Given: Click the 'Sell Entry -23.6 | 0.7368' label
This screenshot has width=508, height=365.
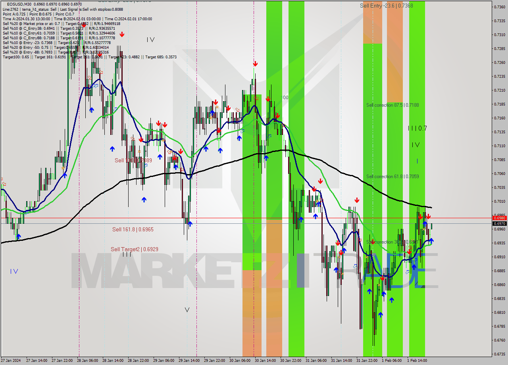Looking at the screenshot, I should pyautogui.click(x=386, y=6).
